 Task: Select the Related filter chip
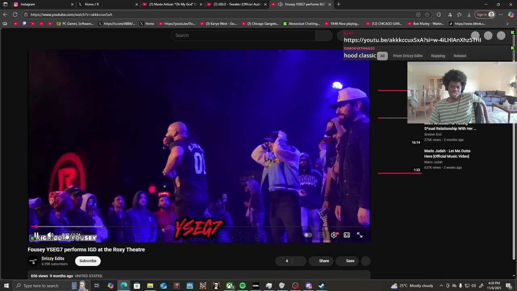(460, 56)
